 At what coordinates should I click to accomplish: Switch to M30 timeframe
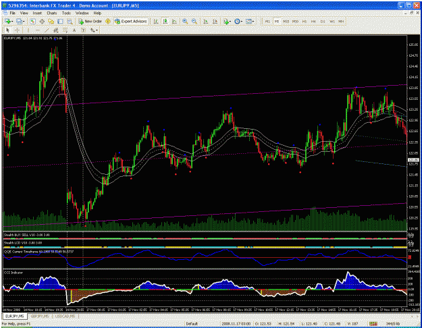coord(295,21)
